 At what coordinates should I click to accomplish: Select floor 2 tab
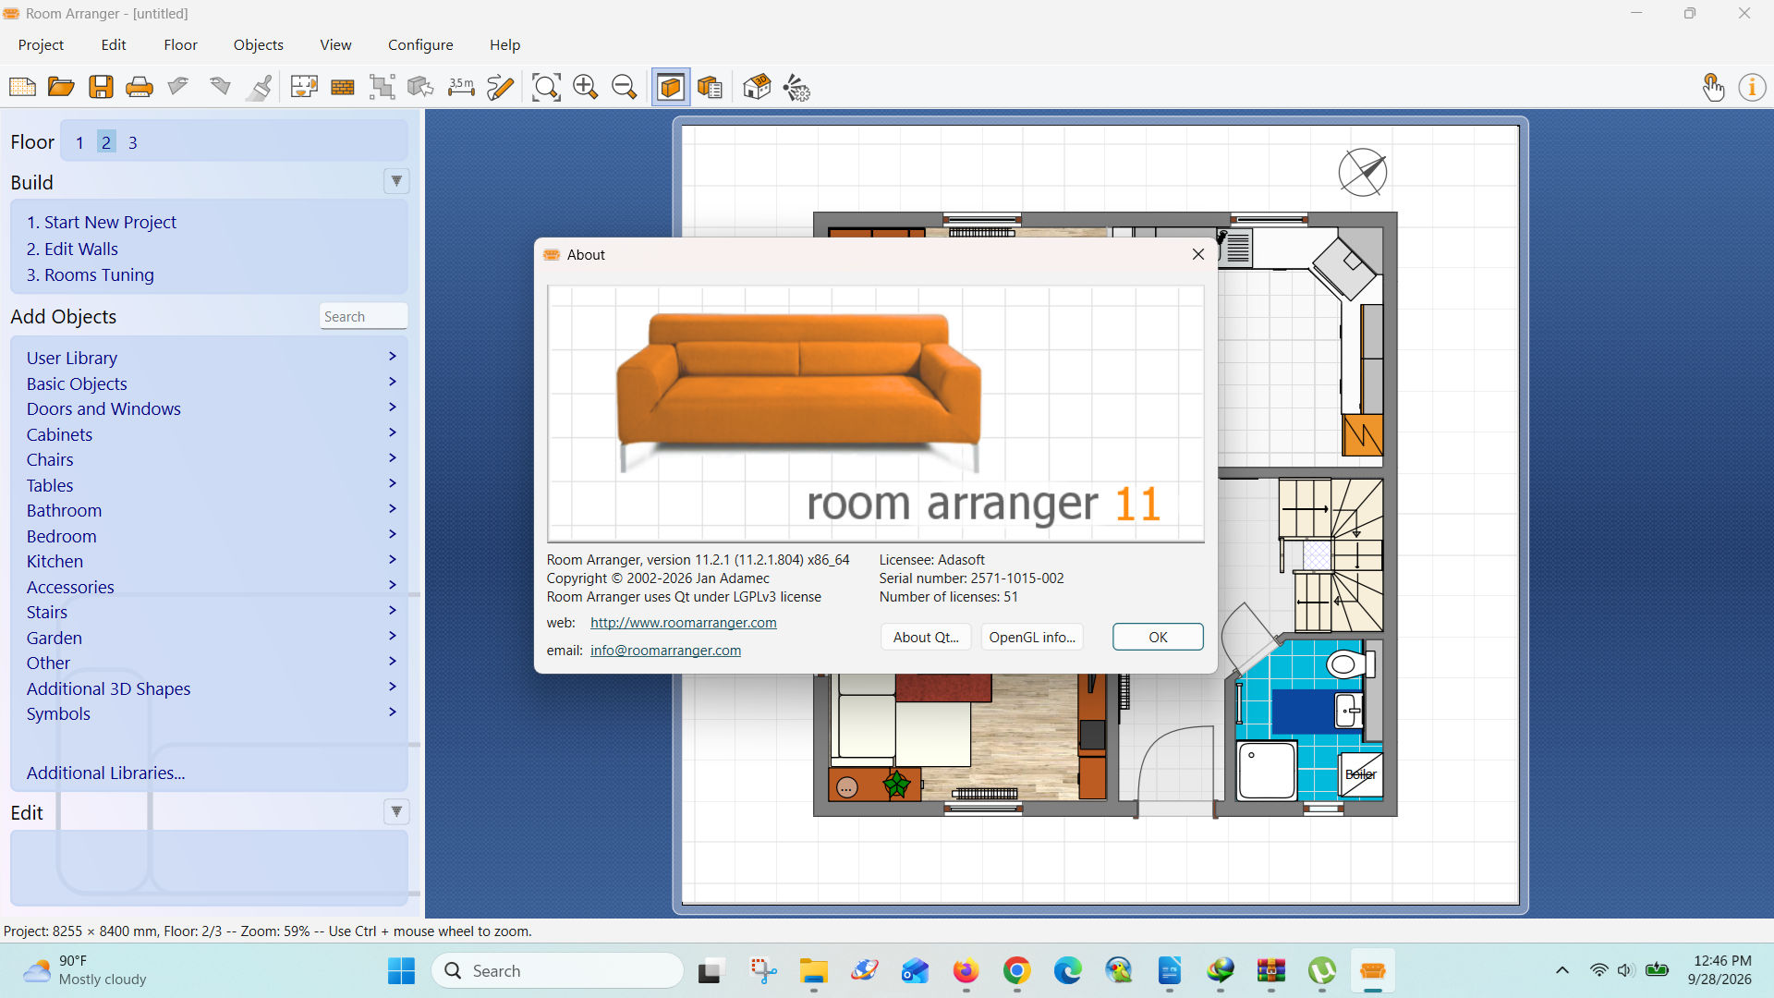[106, 142]
